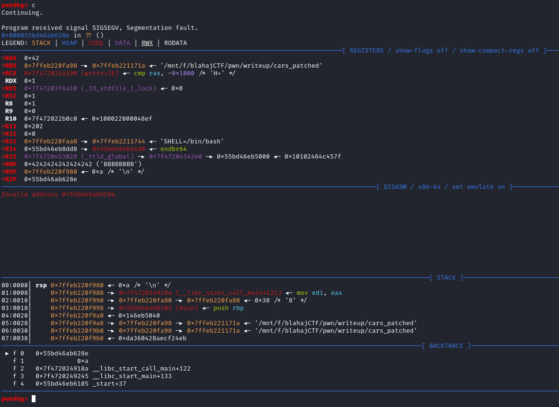The height and width of the screenshot is (407, 559).
Task: Click the current frame arrow marker in backtrace
Action: [7, 353]
